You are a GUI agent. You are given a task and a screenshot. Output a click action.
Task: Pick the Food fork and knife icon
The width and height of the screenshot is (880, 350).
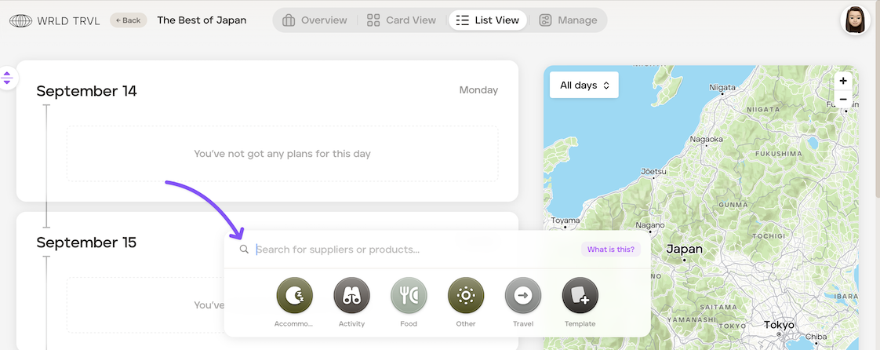point(409,296)
